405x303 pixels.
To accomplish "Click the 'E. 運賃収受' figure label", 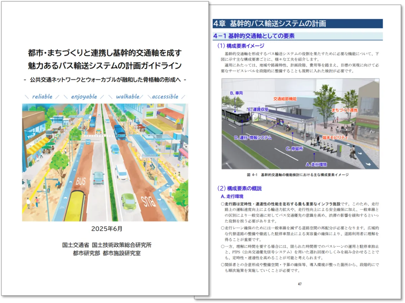I will click(258, 110).
